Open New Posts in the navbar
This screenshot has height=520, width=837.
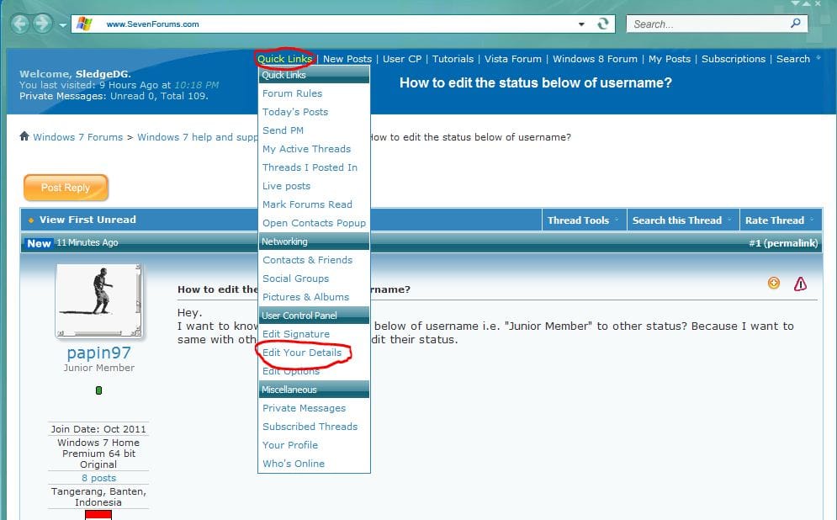pyautogui.click(x=347, y=59)
